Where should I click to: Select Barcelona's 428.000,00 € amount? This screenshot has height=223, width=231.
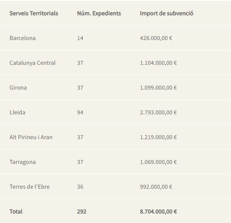click(x=156, y=38)
